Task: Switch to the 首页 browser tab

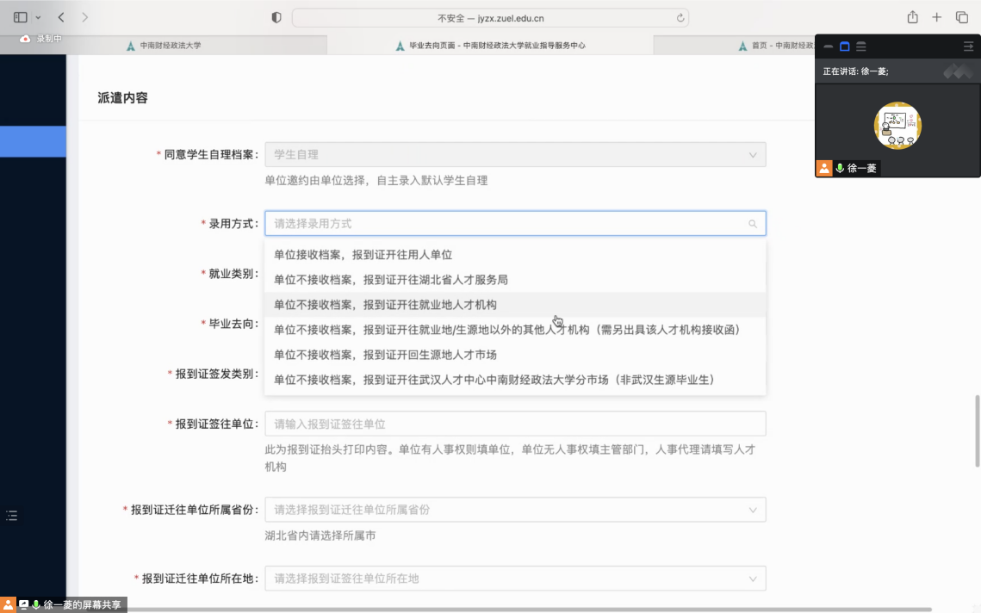Action: click(775, 46)
